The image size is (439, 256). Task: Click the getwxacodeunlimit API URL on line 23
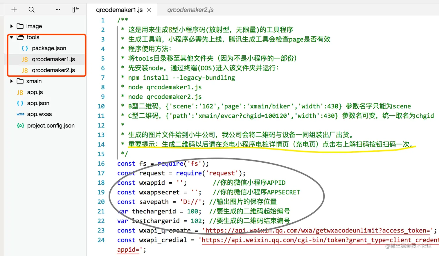point(318,230)
